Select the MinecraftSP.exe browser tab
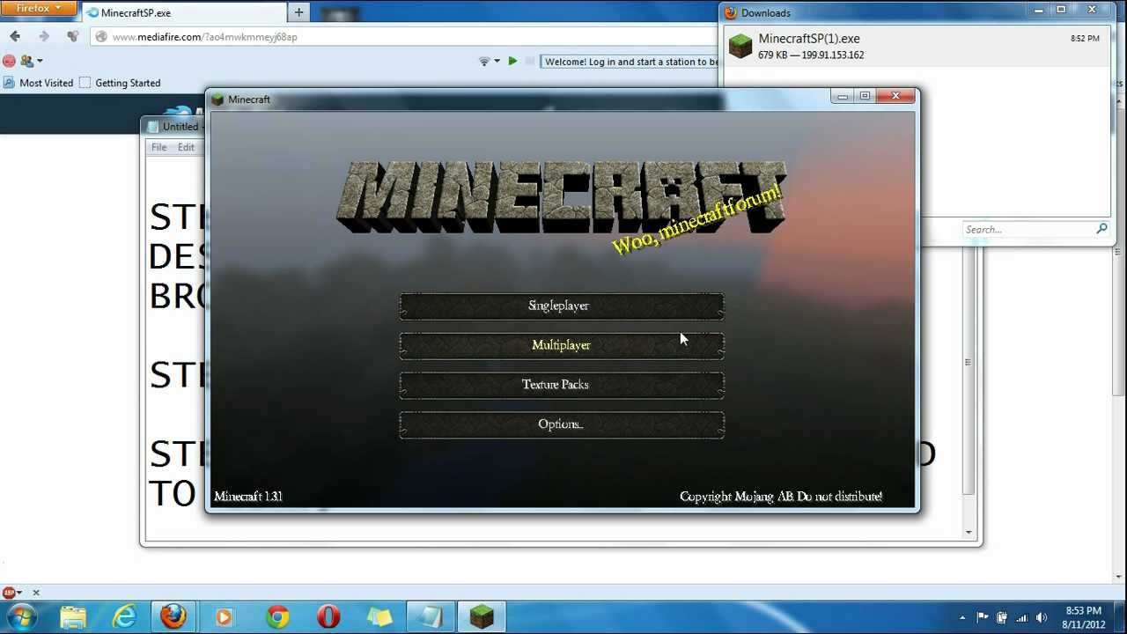1127x634 pixels. (x=185, y=13)
